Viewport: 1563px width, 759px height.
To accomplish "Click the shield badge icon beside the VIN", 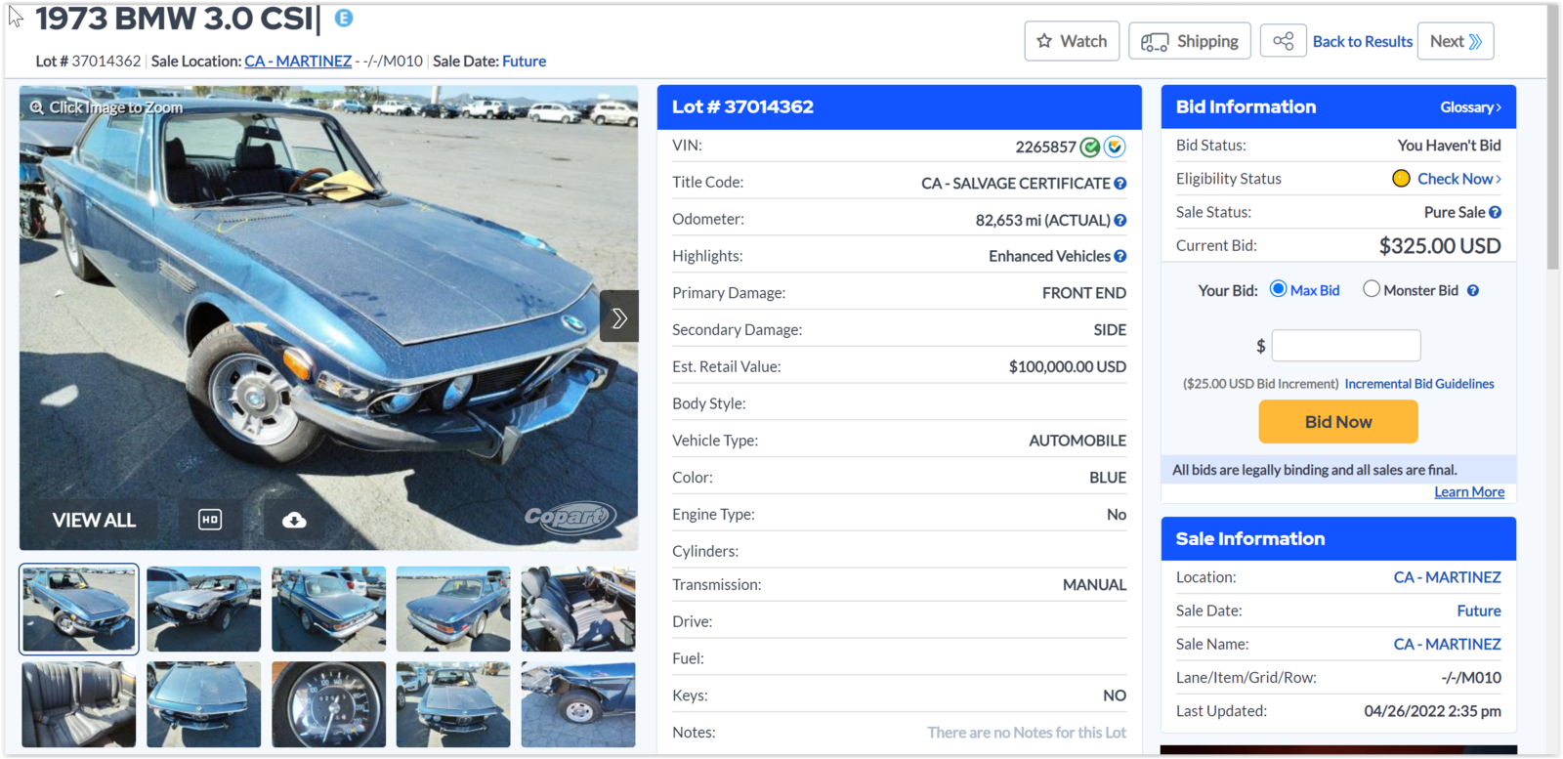I will (x=1115, y=147).
